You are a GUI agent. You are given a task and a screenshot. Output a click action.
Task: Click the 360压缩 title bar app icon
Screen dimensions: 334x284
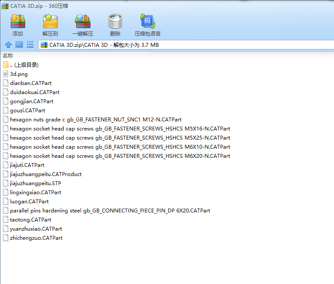[x=5, y=6]
